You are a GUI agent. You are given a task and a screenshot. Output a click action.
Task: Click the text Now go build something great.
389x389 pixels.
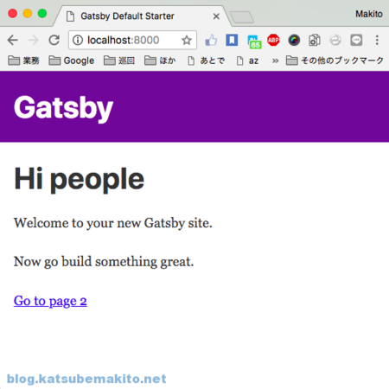click(x=104, y=262)
